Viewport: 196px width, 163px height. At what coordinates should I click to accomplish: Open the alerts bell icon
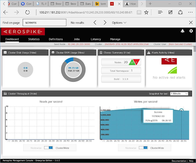coord(183,31)
